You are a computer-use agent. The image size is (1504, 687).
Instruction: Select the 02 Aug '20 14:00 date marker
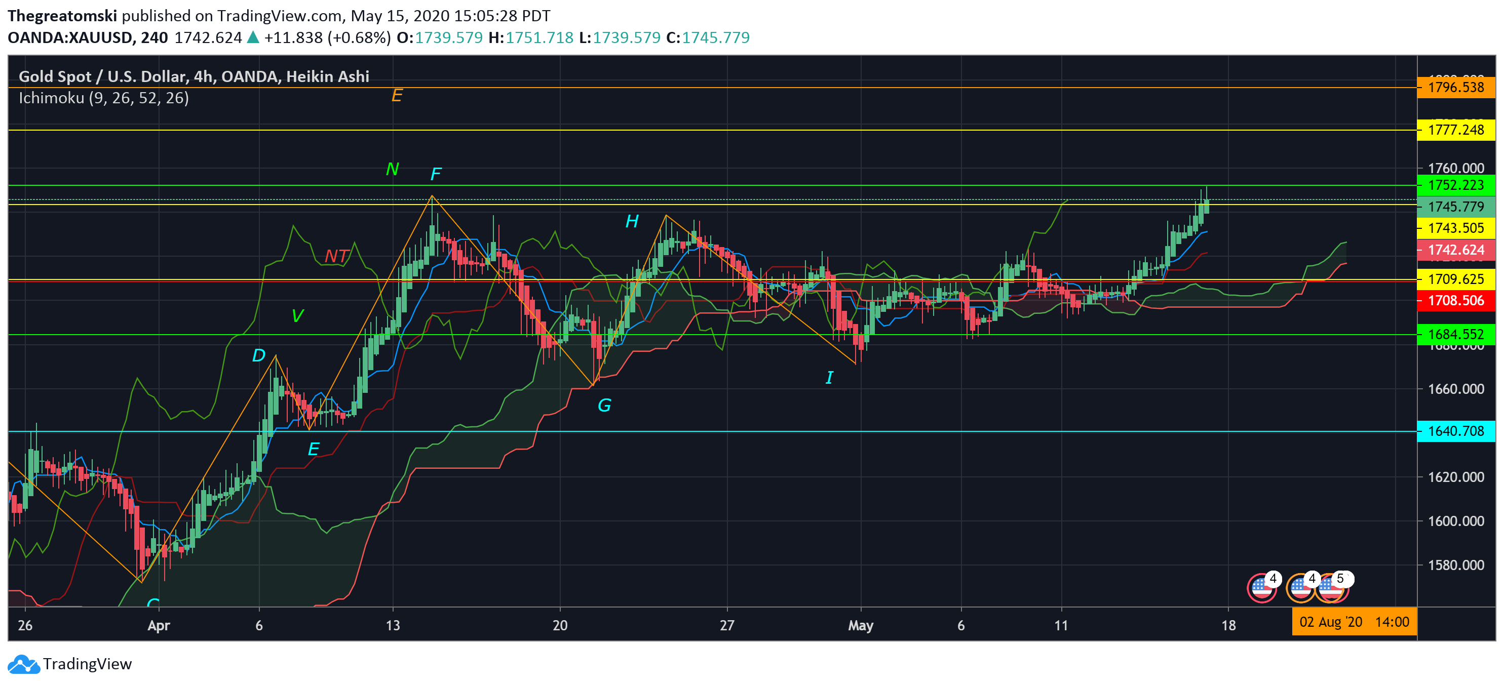coord(1354,622)
